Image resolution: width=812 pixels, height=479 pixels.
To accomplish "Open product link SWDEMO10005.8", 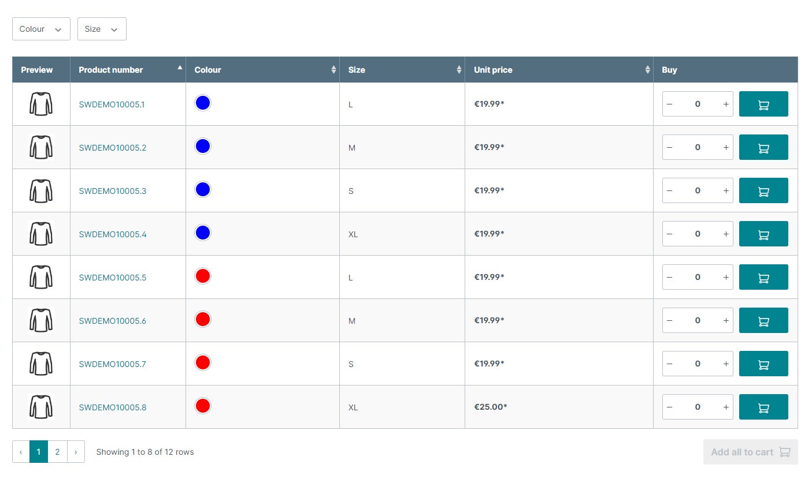I will tap(113, 407).
